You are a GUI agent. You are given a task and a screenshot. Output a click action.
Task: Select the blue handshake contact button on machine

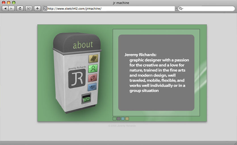point(92,87)
